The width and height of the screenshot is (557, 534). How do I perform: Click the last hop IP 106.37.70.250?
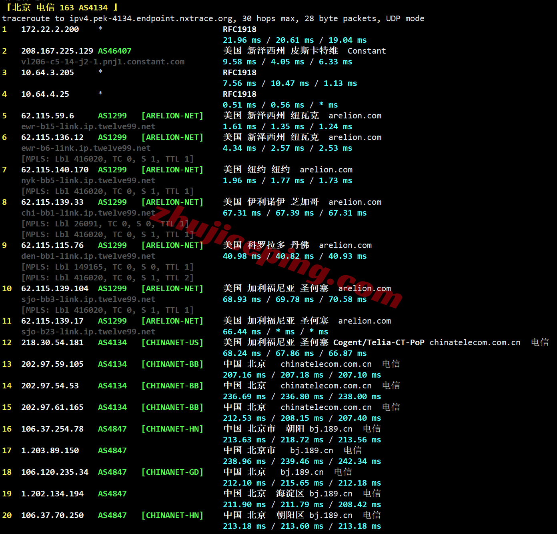(52, 515)
